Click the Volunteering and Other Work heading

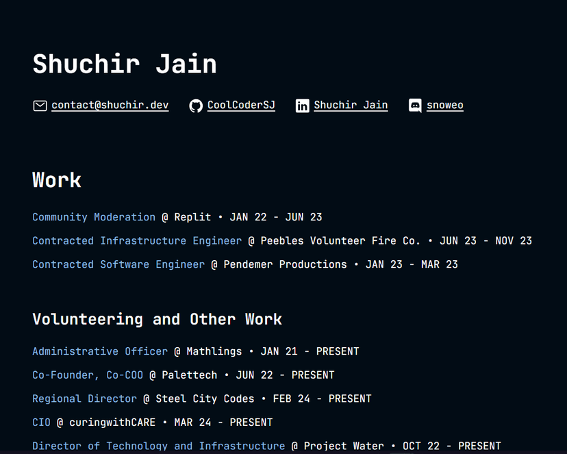click(x=157, y=319)
